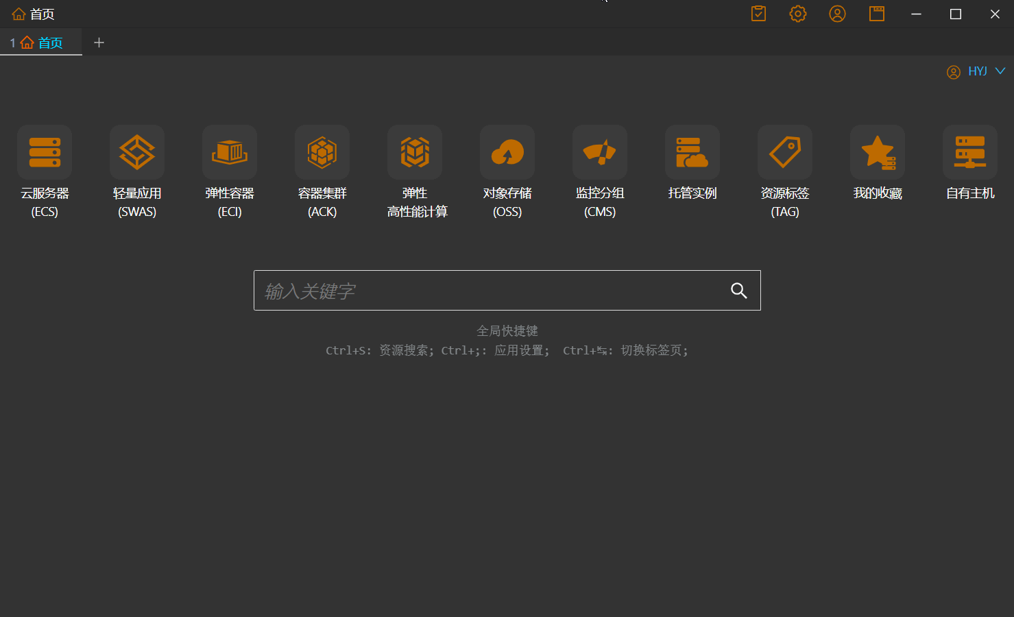
Task: Click the Ctrl+;: 应用设置 shortcut text
Action: pos(495,350)
